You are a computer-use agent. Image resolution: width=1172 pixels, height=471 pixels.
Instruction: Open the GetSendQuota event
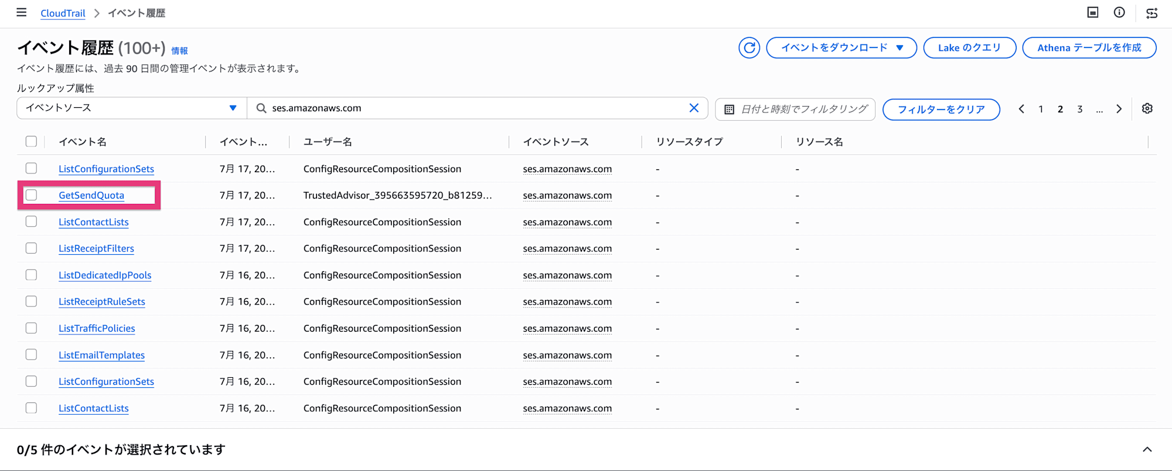coord(91,195)
